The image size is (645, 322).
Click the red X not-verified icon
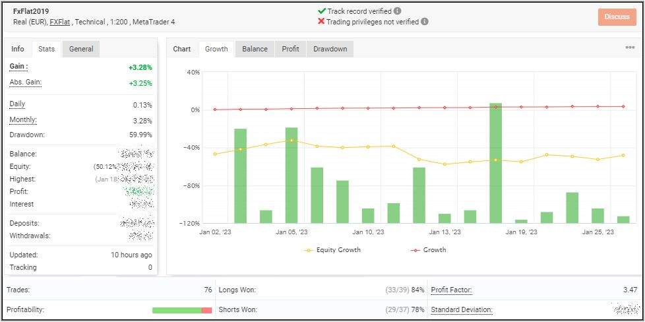coord(321,21)
